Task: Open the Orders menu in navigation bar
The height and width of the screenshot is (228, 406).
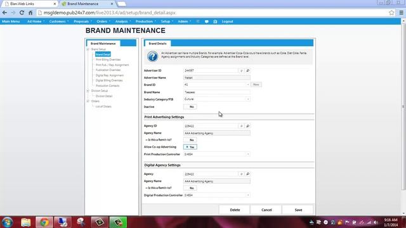Action: [103, 22]
